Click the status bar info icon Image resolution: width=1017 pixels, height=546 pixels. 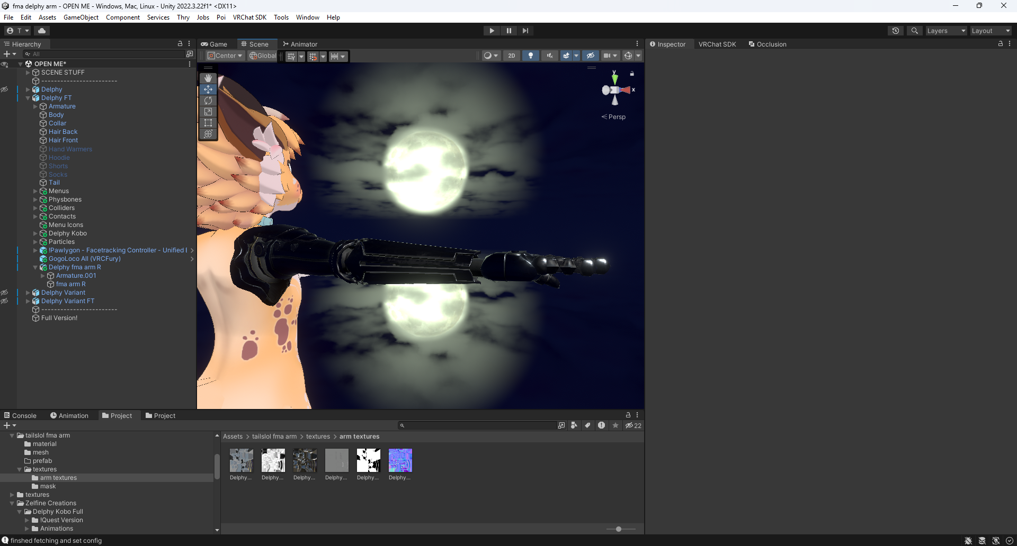(5, 540)
